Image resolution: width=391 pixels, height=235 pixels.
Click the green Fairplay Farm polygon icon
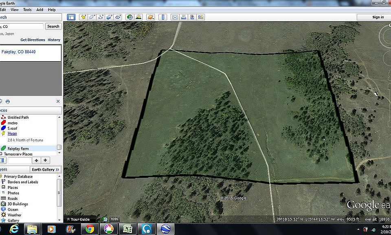click(x=3, y=149)
